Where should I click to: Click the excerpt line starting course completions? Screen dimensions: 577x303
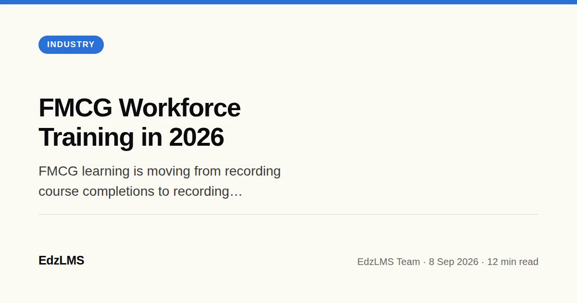click(140, 191)
